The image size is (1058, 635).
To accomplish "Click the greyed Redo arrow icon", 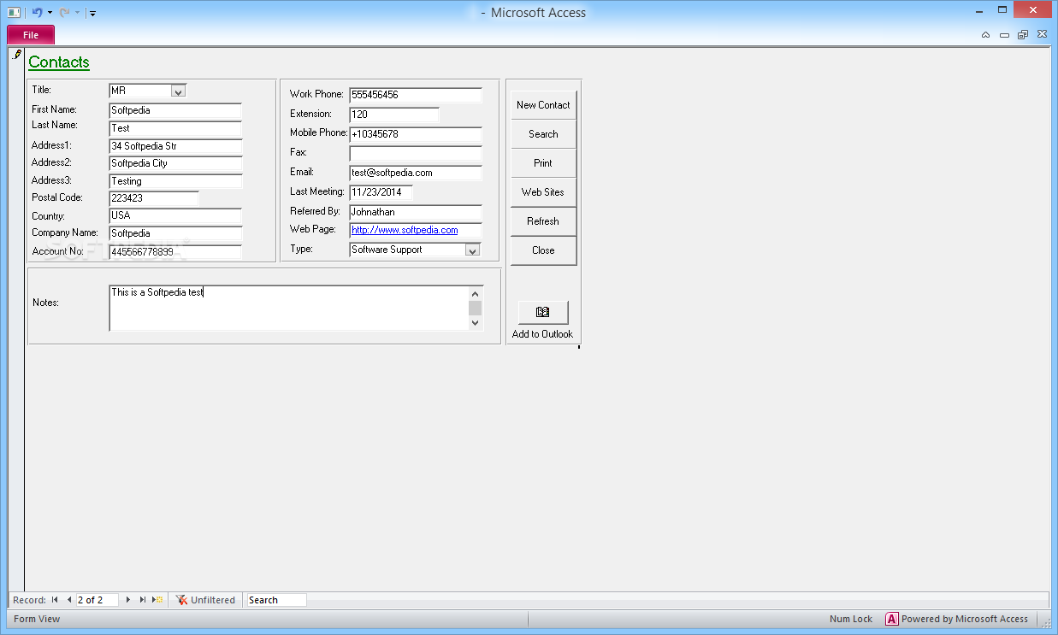I will click(x=64, y=13).
